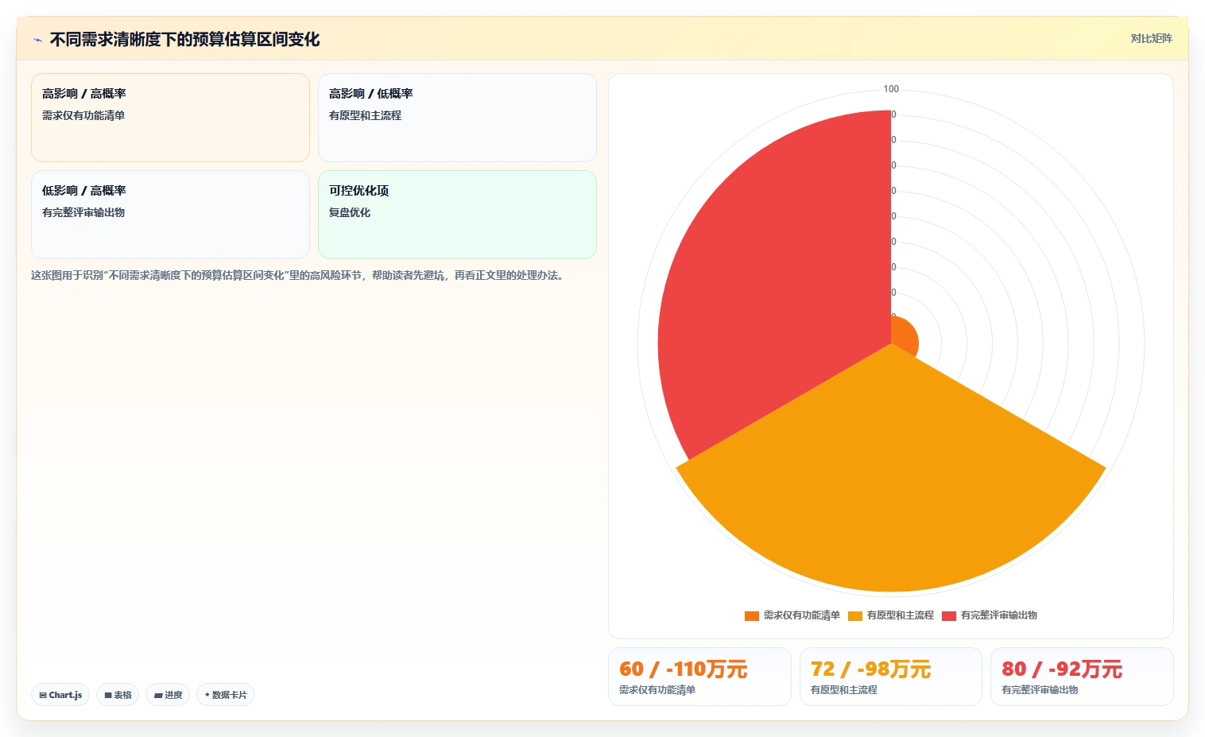1205x737 pixels.
Task: Click the lightning icon beside the title
Action: (x=37, y=40)
